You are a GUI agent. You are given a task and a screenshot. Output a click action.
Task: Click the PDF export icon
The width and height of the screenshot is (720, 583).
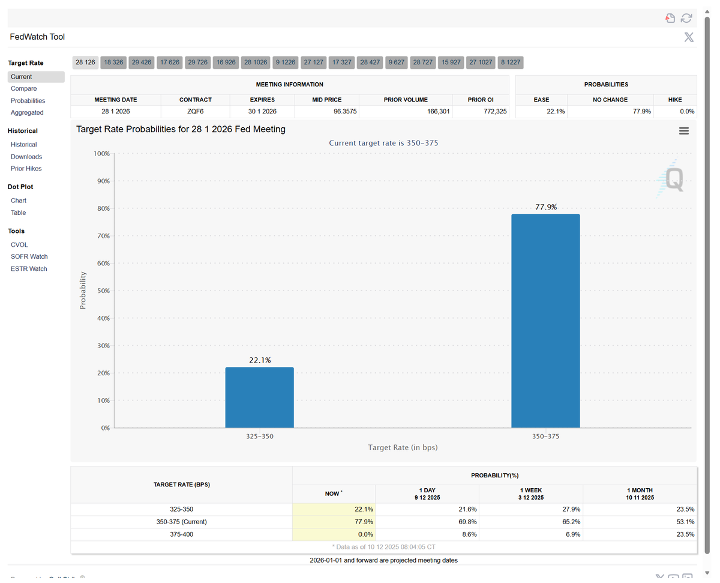(670, 19)
